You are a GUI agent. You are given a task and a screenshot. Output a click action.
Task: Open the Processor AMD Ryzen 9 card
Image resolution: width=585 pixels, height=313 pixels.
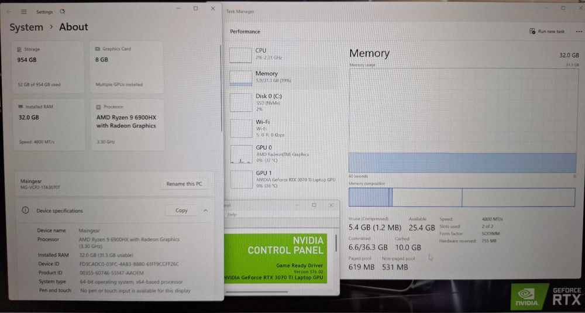coord(128,125)
